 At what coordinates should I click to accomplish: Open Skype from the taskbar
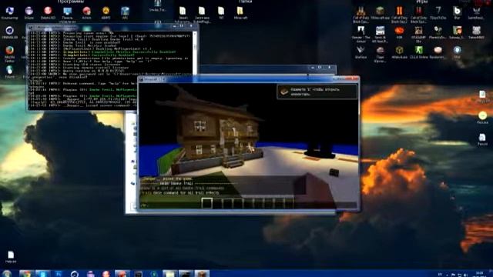[x=42, y=273]
